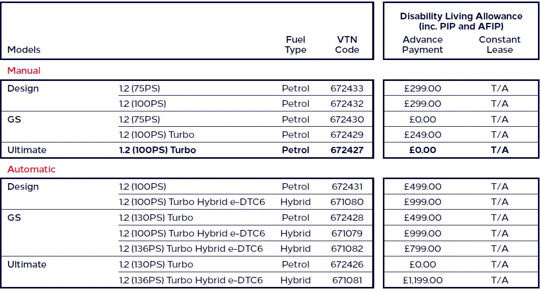Image resolution: width=540 pixels, height=290 pixels.
Task: Click the Ultimate label under Manual
Action: [27, 150]
